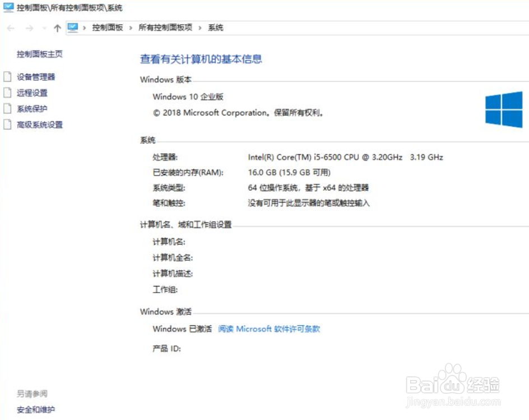Open 控制面板主页 link

[x=39, y=54]
